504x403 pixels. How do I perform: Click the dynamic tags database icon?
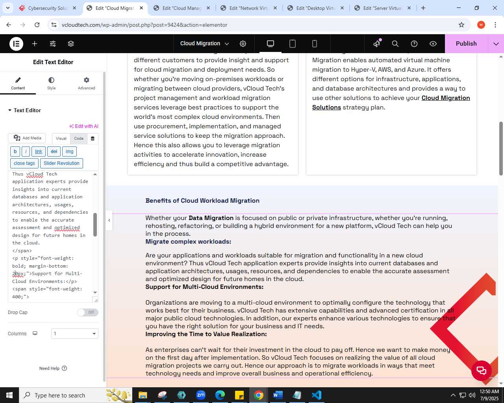coord(93,139)
